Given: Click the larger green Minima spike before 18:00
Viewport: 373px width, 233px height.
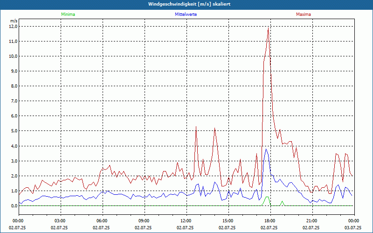Looking at the screenshot, I should tap(267, 198).
